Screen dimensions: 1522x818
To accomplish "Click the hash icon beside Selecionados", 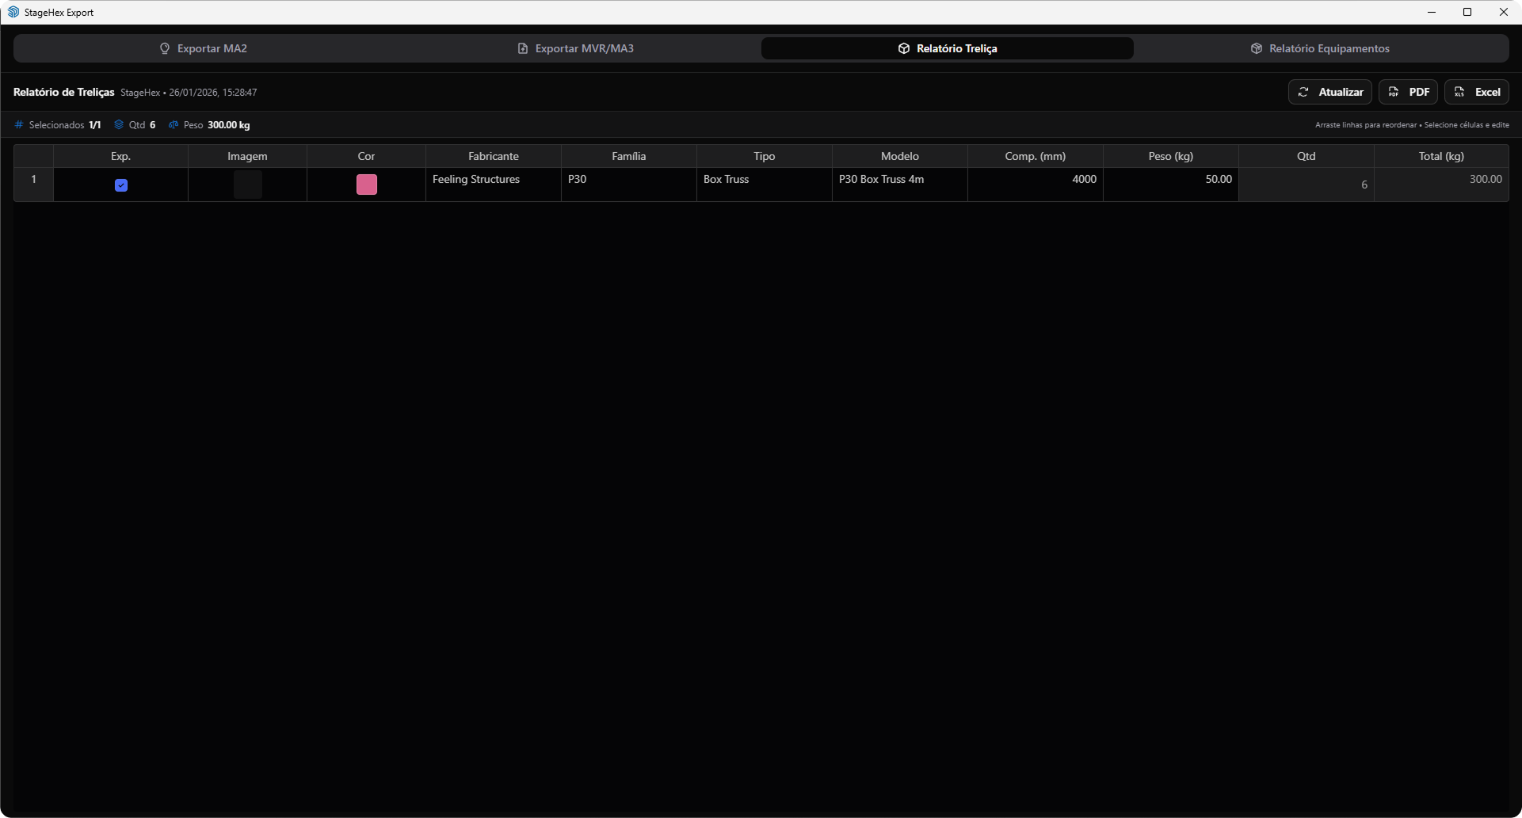I will [19, 125].
